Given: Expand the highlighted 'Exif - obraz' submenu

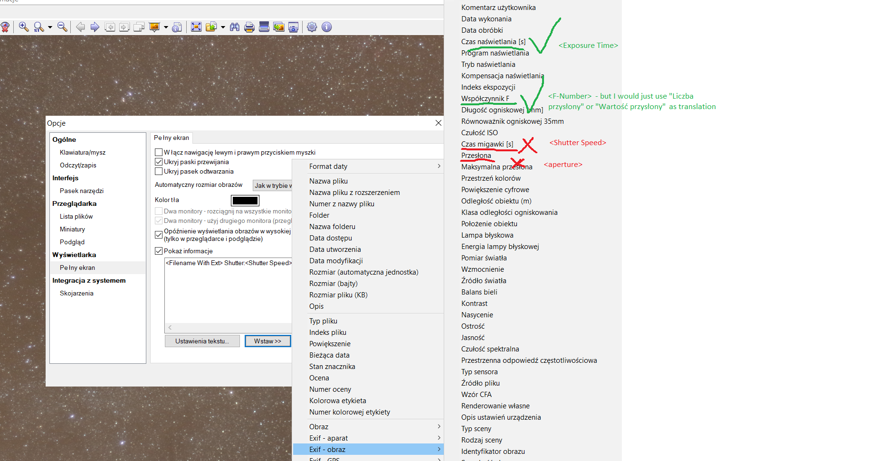Looking at the screenshot, I should point(369,450).
